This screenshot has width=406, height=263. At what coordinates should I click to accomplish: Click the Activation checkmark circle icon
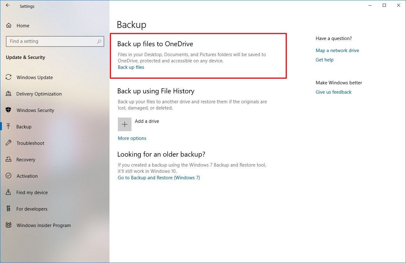[9, 176]
